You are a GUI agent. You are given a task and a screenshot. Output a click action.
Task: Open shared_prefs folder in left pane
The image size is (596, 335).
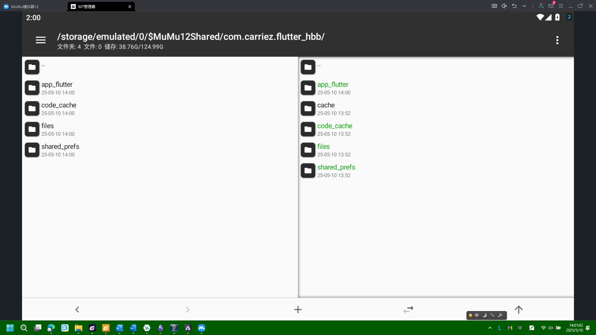(x=160, y=150)
